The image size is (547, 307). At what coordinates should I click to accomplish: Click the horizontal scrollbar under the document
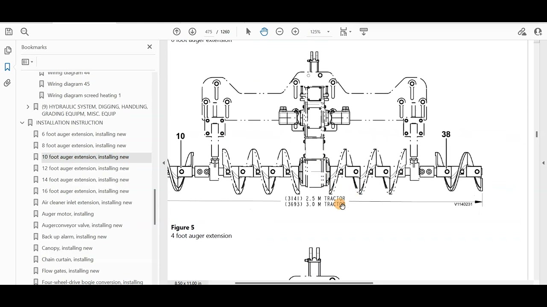(x=304, y=283)
